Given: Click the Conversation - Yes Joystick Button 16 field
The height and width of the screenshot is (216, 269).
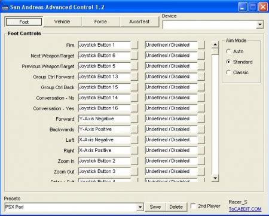Looking at the screenshot, I should coord(105,108).
